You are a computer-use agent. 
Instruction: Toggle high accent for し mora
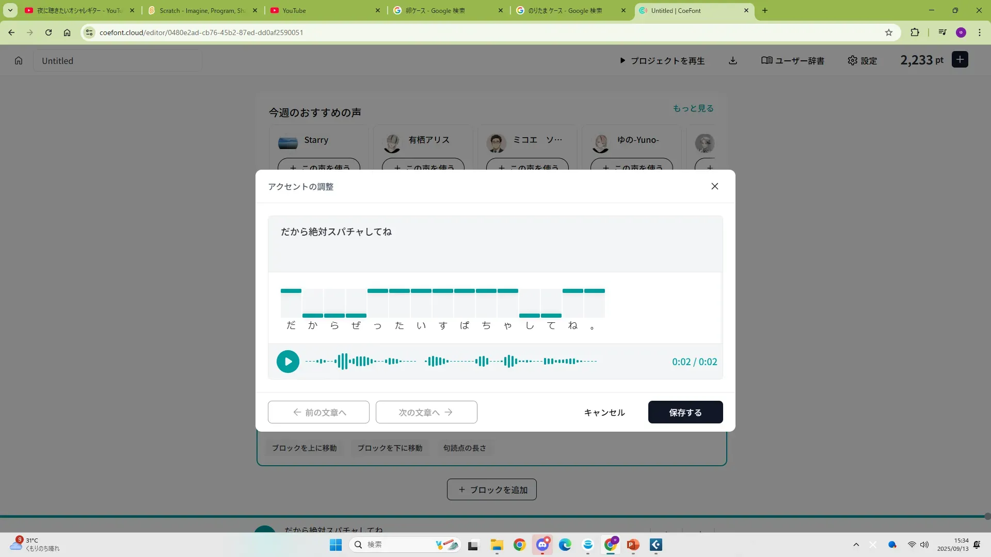pyautogui.click(x=530, y=291)
